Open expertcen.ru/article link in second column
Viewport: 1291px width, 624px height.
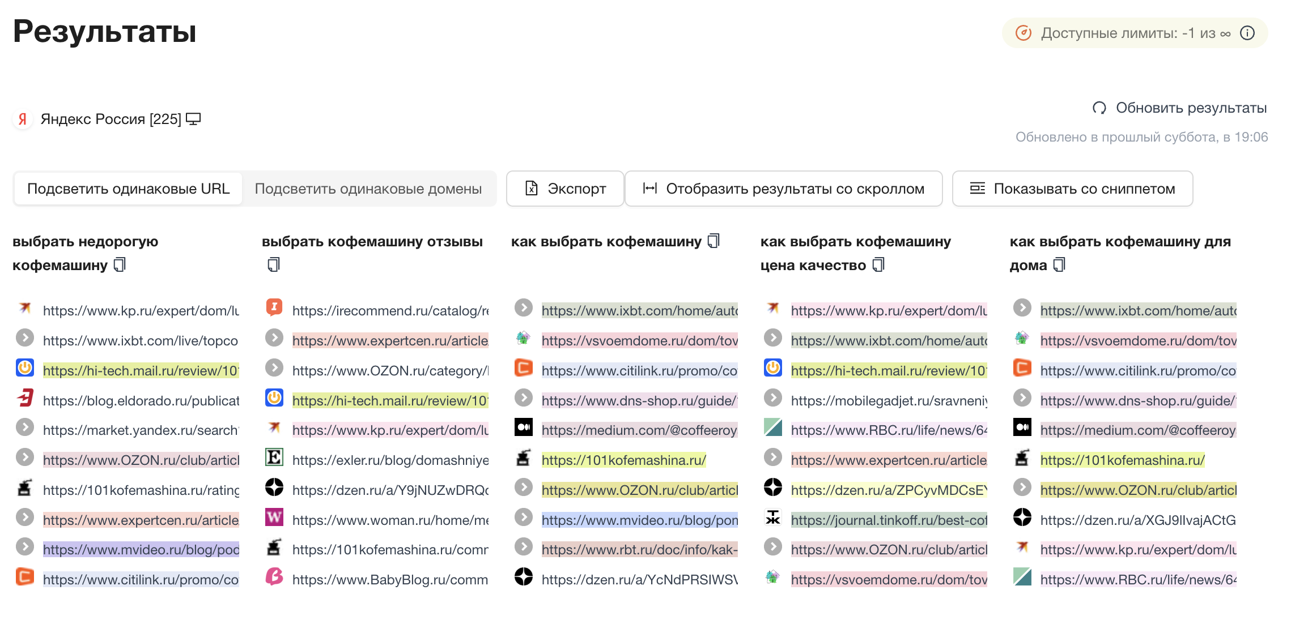390,340
